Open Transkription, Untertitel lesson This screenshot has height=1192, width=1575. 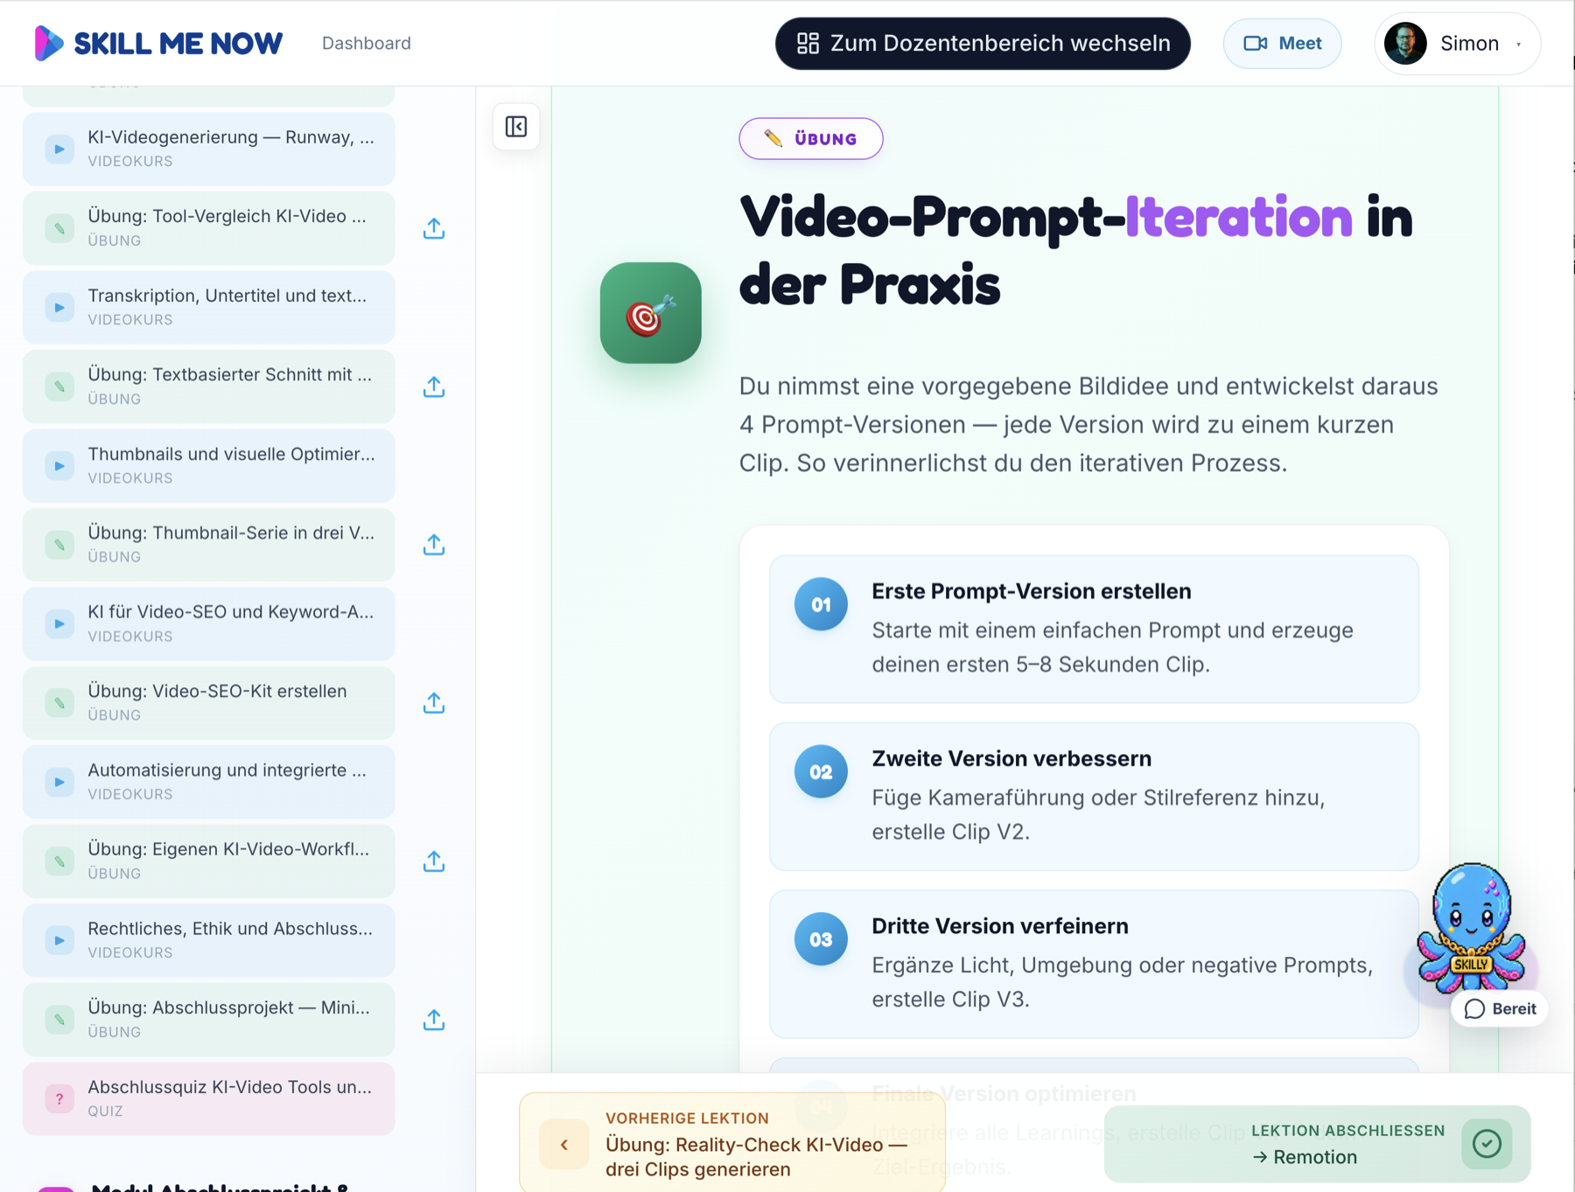click(209, 307)
